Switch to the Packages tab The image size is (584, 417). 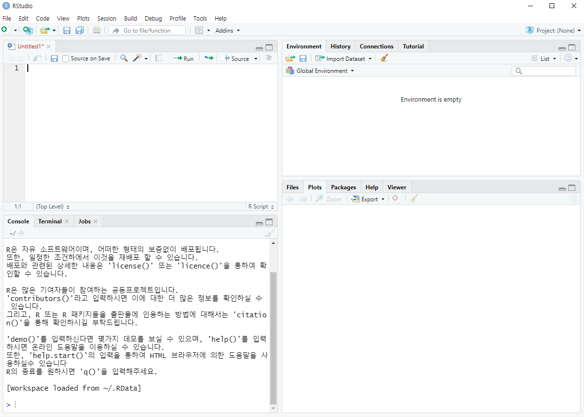[344, 187]
